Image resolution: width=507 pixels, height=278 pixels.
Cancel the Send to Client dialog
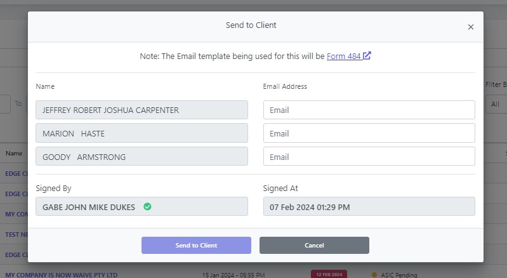click(314, 245)
